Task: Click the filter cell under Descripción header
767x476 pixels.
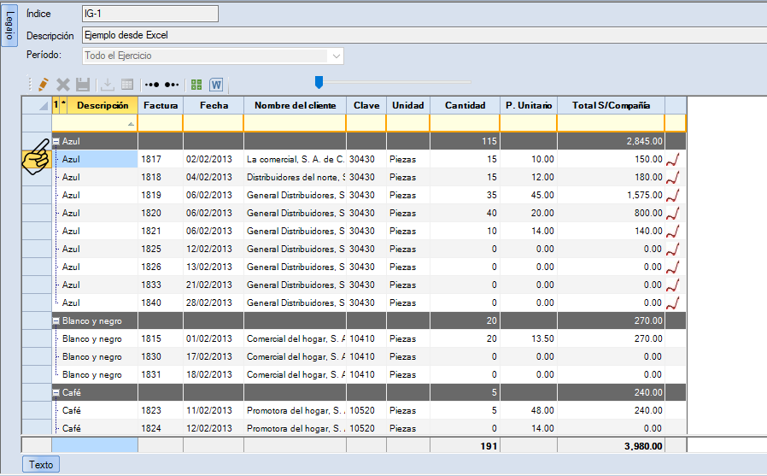Action: [94, 123]
